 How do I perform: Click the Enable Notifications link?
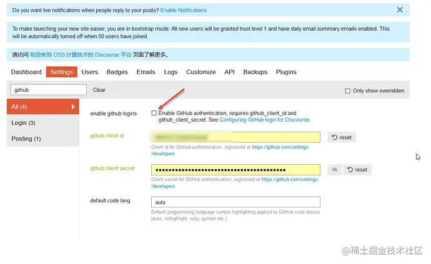[184, 11]
